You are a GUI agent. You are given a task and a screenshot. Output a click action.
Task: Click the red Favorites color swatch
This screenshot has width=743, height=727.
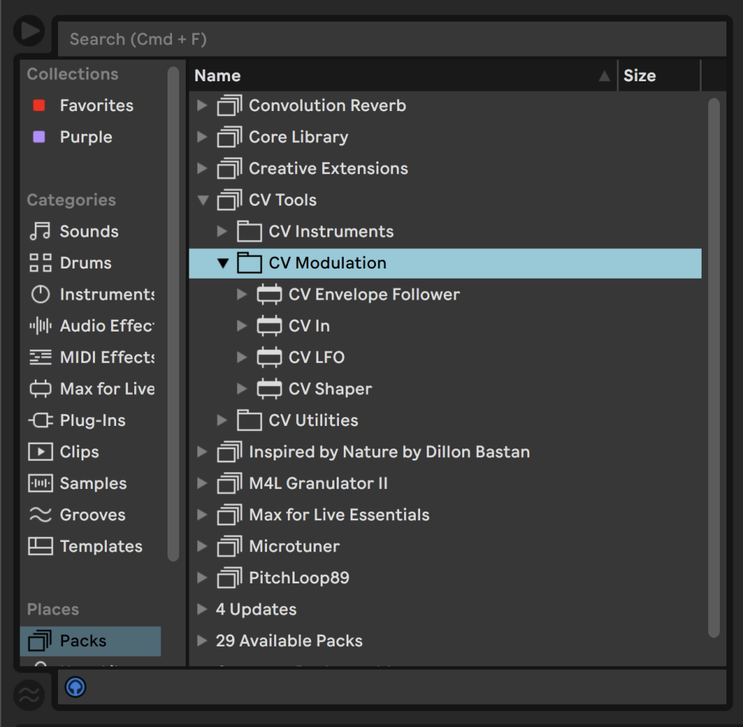point(39,106)
